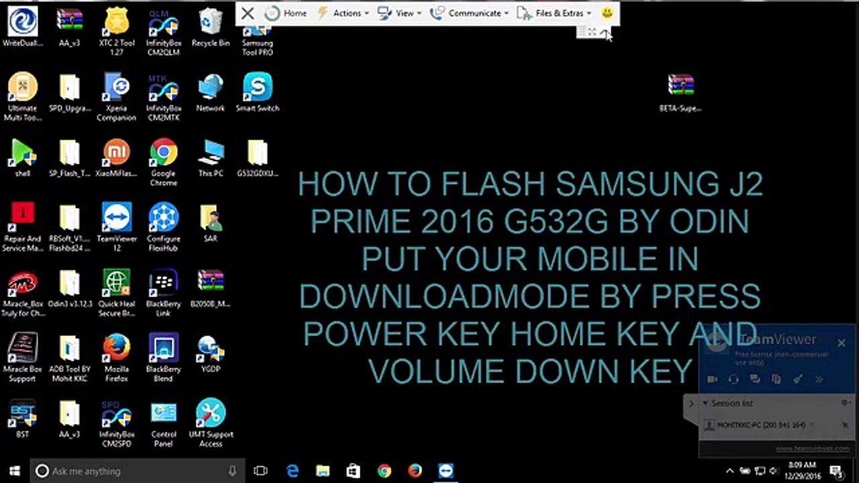This screenshot has height=483, width=859.
Task: Open www.teamviewer.com link
Action: pos(813,449)
